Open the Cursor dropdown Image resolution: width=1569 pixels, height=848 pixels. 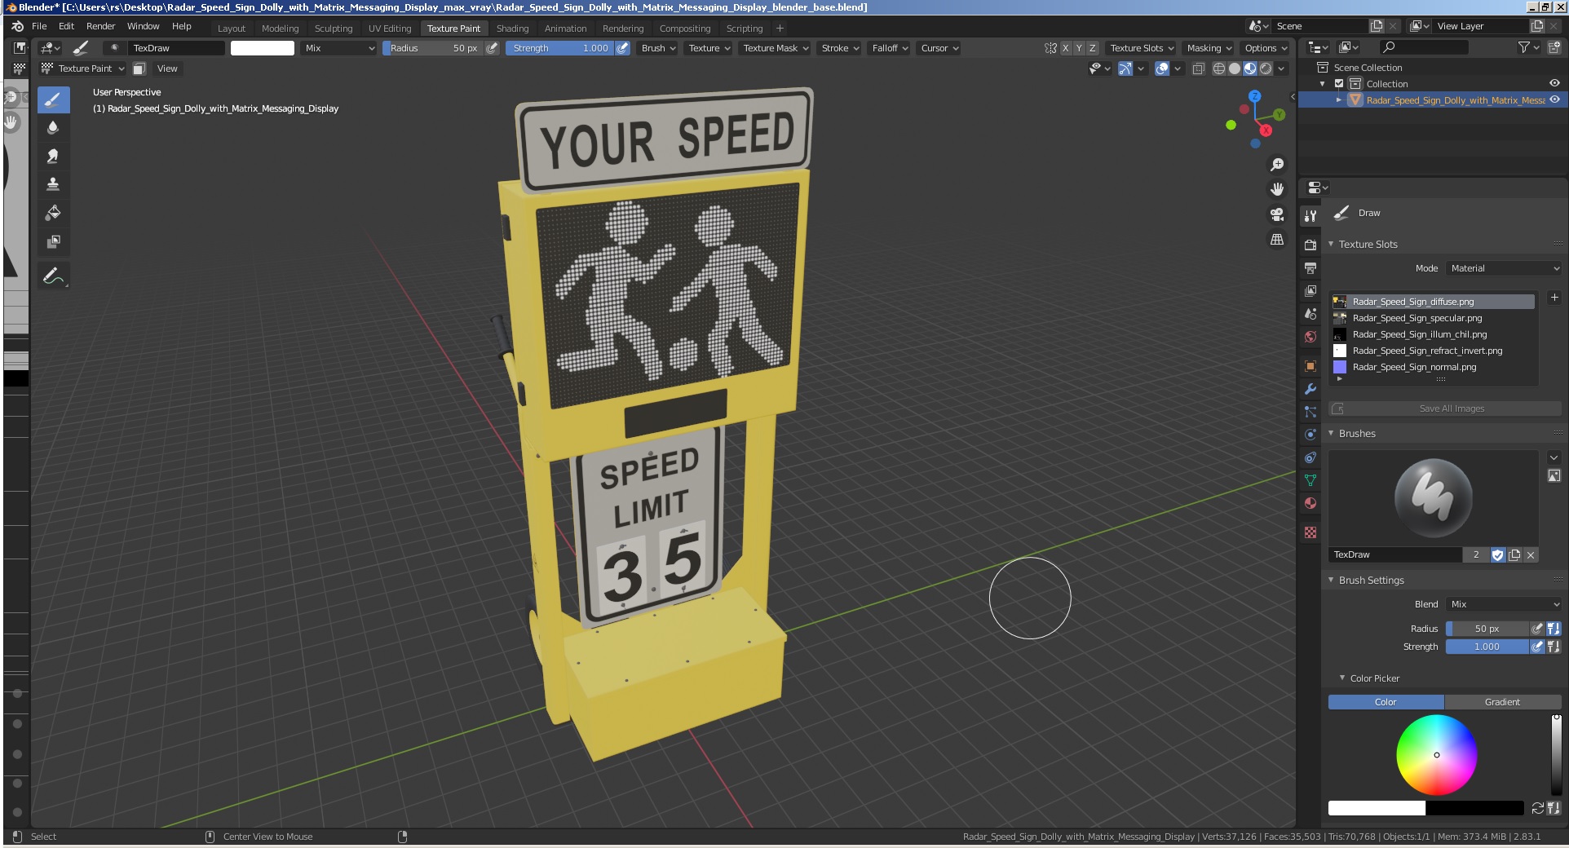tap(939, 48)
